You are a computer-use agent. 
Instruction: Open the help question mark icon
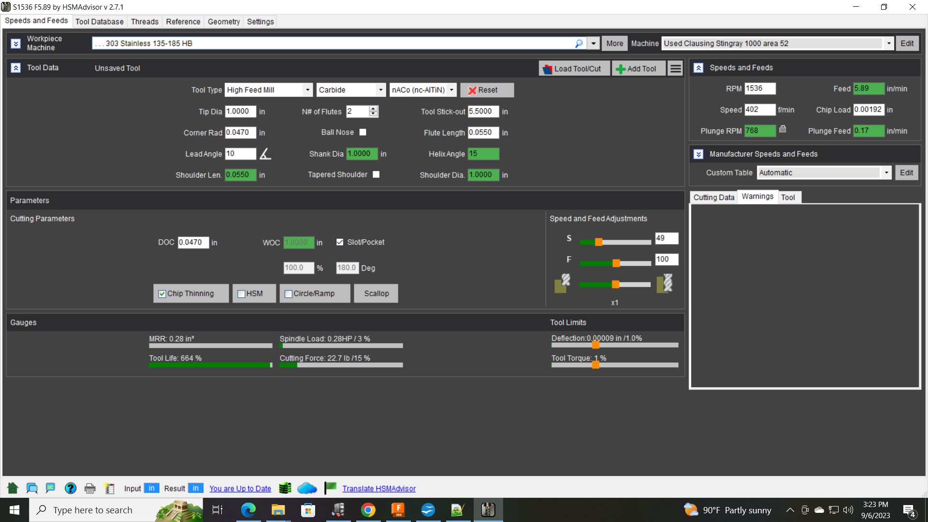tap(71, 488)
